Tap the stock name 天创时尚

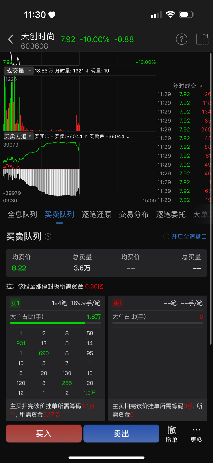(x=38, y=36)
